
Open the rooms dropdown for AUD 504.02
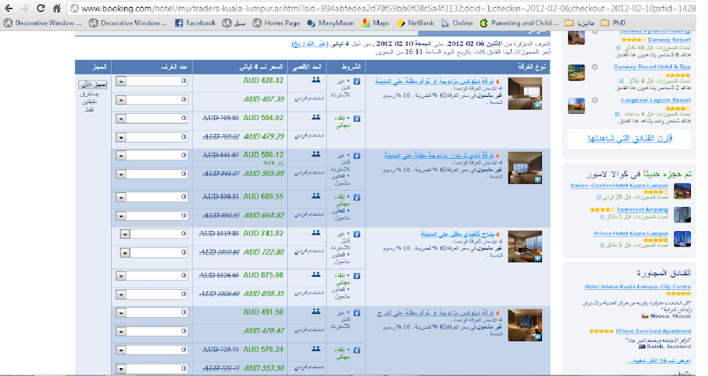[x=121, y=119]
